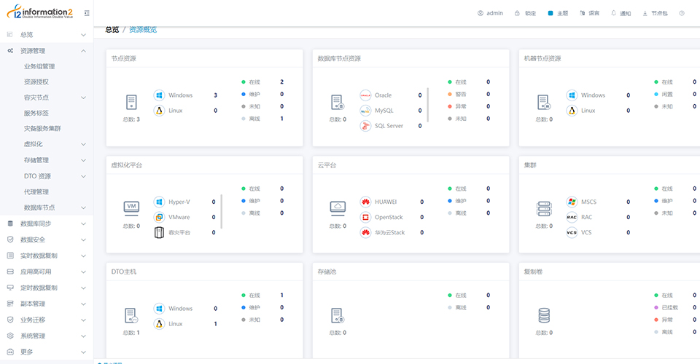The width and height of the screenshot is (700, 364).
Task: Expand the 数据库同步 menu
Action: point(83,224)
